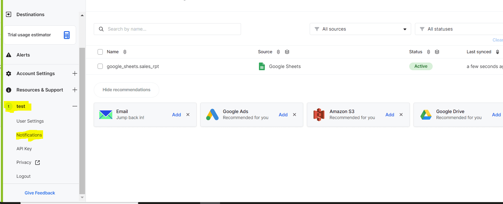
Task: Sort by Status column arrows
Action: pos(429,52)
